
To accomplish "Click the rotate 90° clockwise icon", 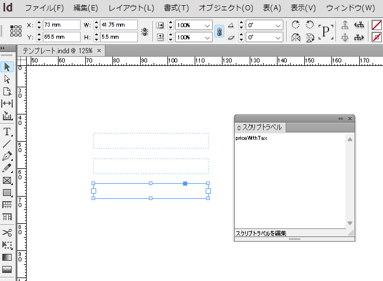I will 296,25.
